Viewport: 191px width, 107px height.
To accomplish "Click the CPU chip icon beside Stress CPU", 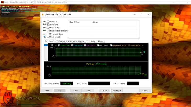I will click(44, 21).
